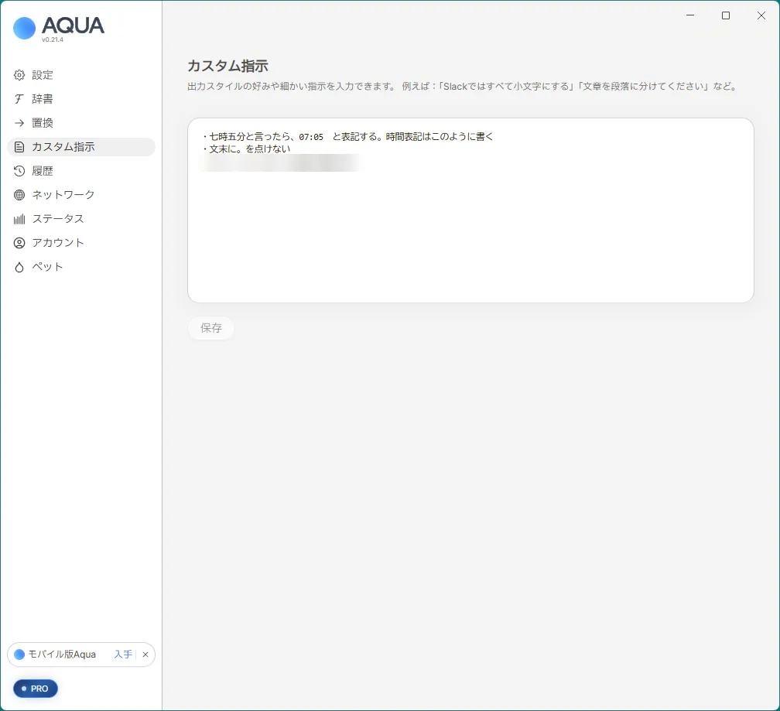This screenshot has height=711, width=780.
Task: Click the 保存 button
Action: point(211,328)
